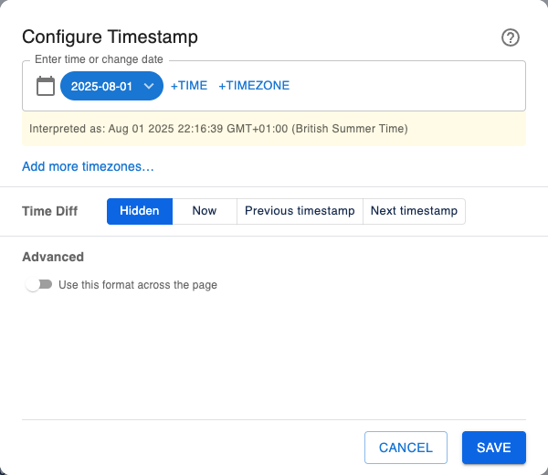This screenshot has height=475, width=548.
Task: Click the Configure Timestamp title
Action: pos(110,37)
